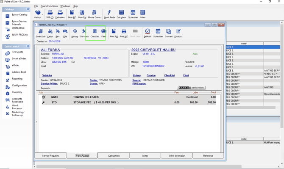Image resolution: width=284 pixels, height=169 pixels.
Task: Open CARFAX Service History button
Action: coord(191,88)
